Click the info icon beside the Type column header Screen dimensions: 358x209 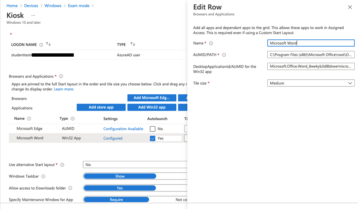[x=73, y=119]
